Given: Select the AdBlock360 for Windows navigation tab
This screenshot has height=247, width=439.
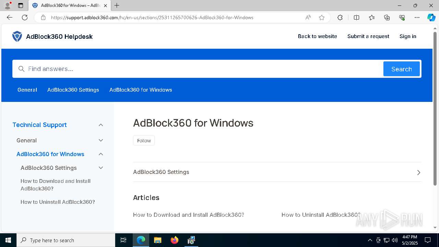Looking at the screenshot, I should click(x=141, y=90).
